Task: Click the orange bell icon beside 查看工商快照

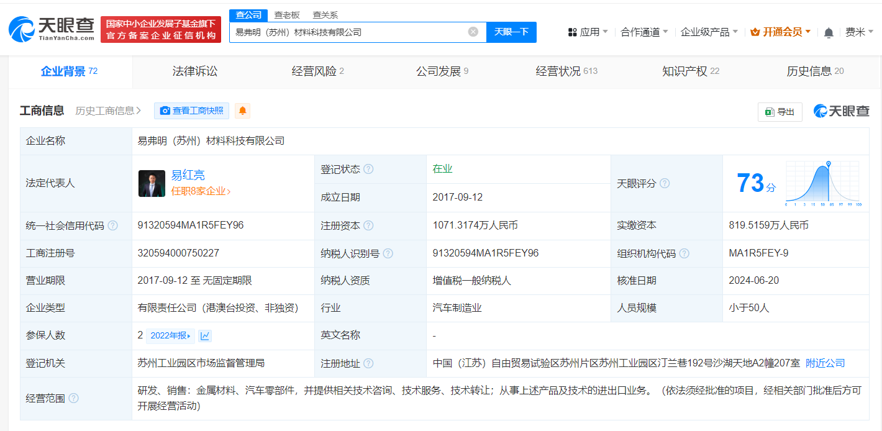Action: [x=242, y=111]
